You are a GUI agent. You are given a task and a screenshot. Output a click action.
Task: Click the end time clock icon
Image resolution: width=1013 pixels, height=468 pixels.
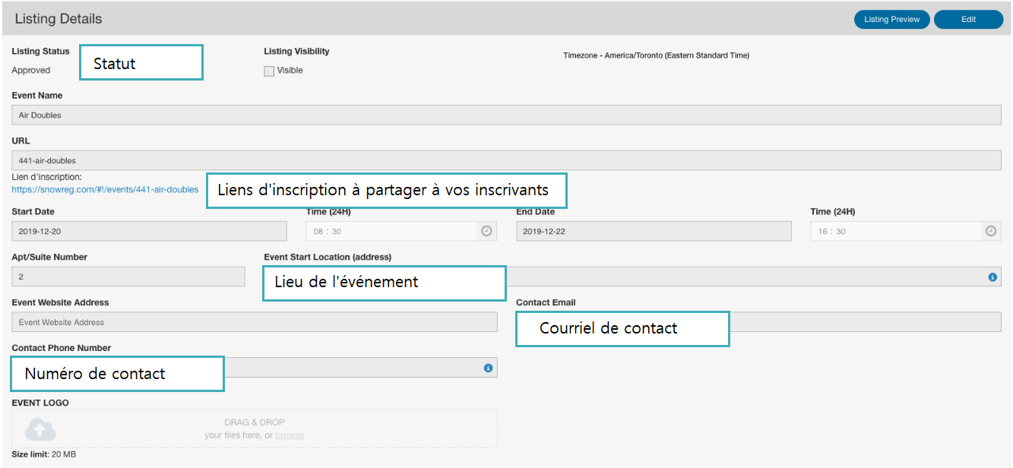tap(991, 231)
